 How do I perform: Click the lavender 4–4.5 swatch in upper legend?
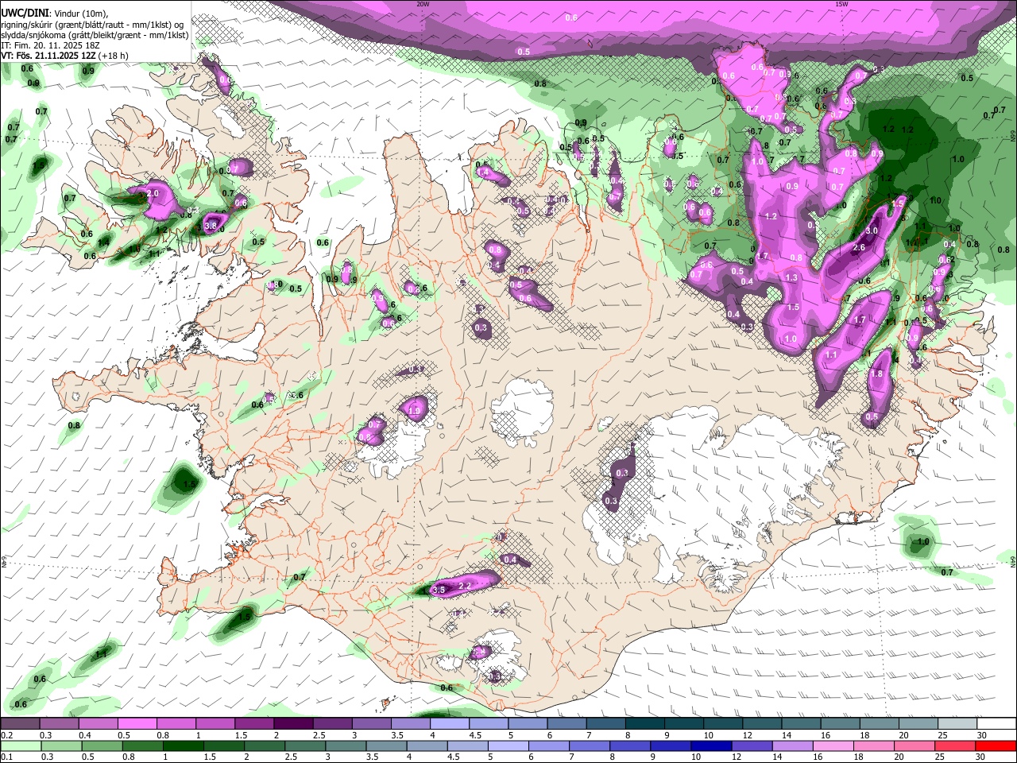pos(450,723)
